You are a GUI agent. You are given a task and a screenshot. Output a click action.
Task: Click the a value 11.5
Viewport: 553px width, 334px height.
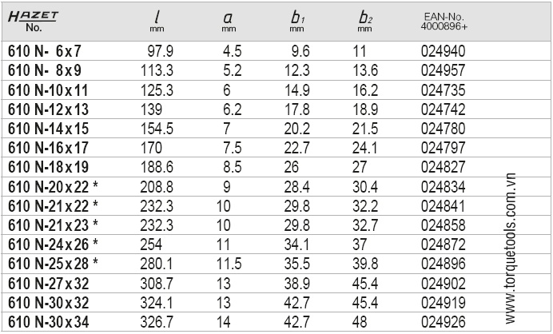pos(229,264)
